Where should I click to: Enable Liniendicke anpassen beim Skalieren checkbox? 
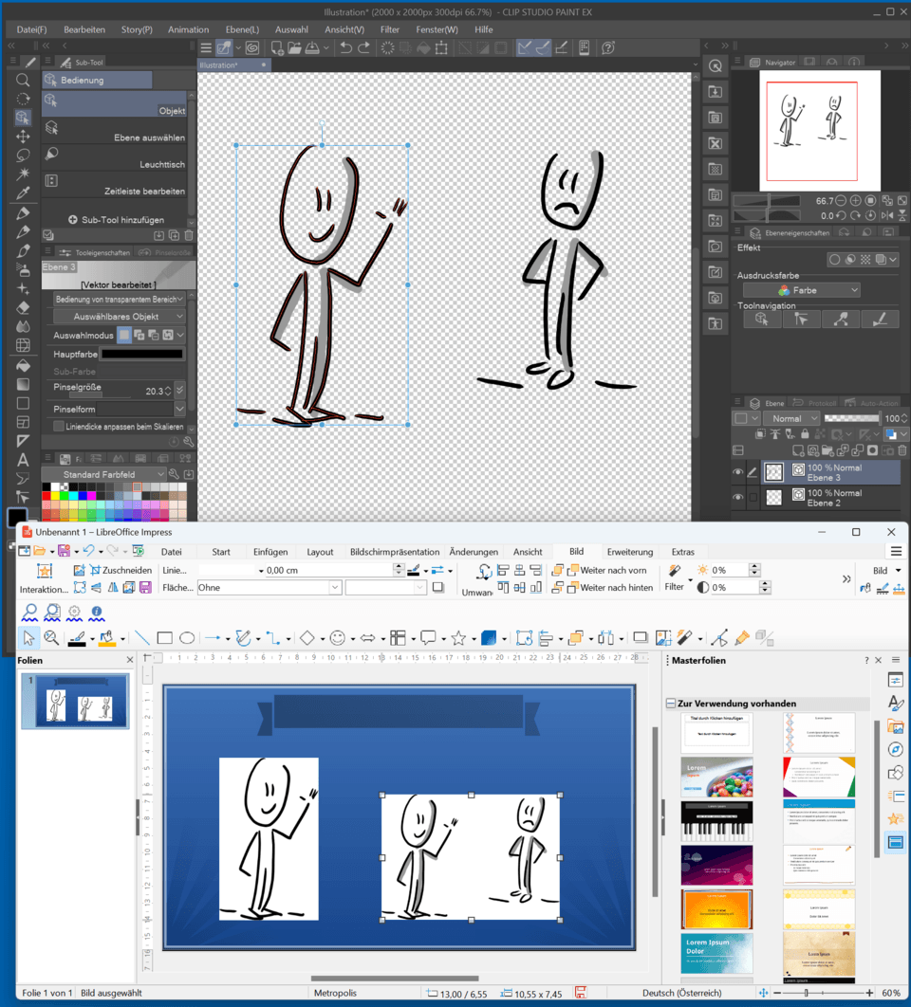tap(59, 427)
